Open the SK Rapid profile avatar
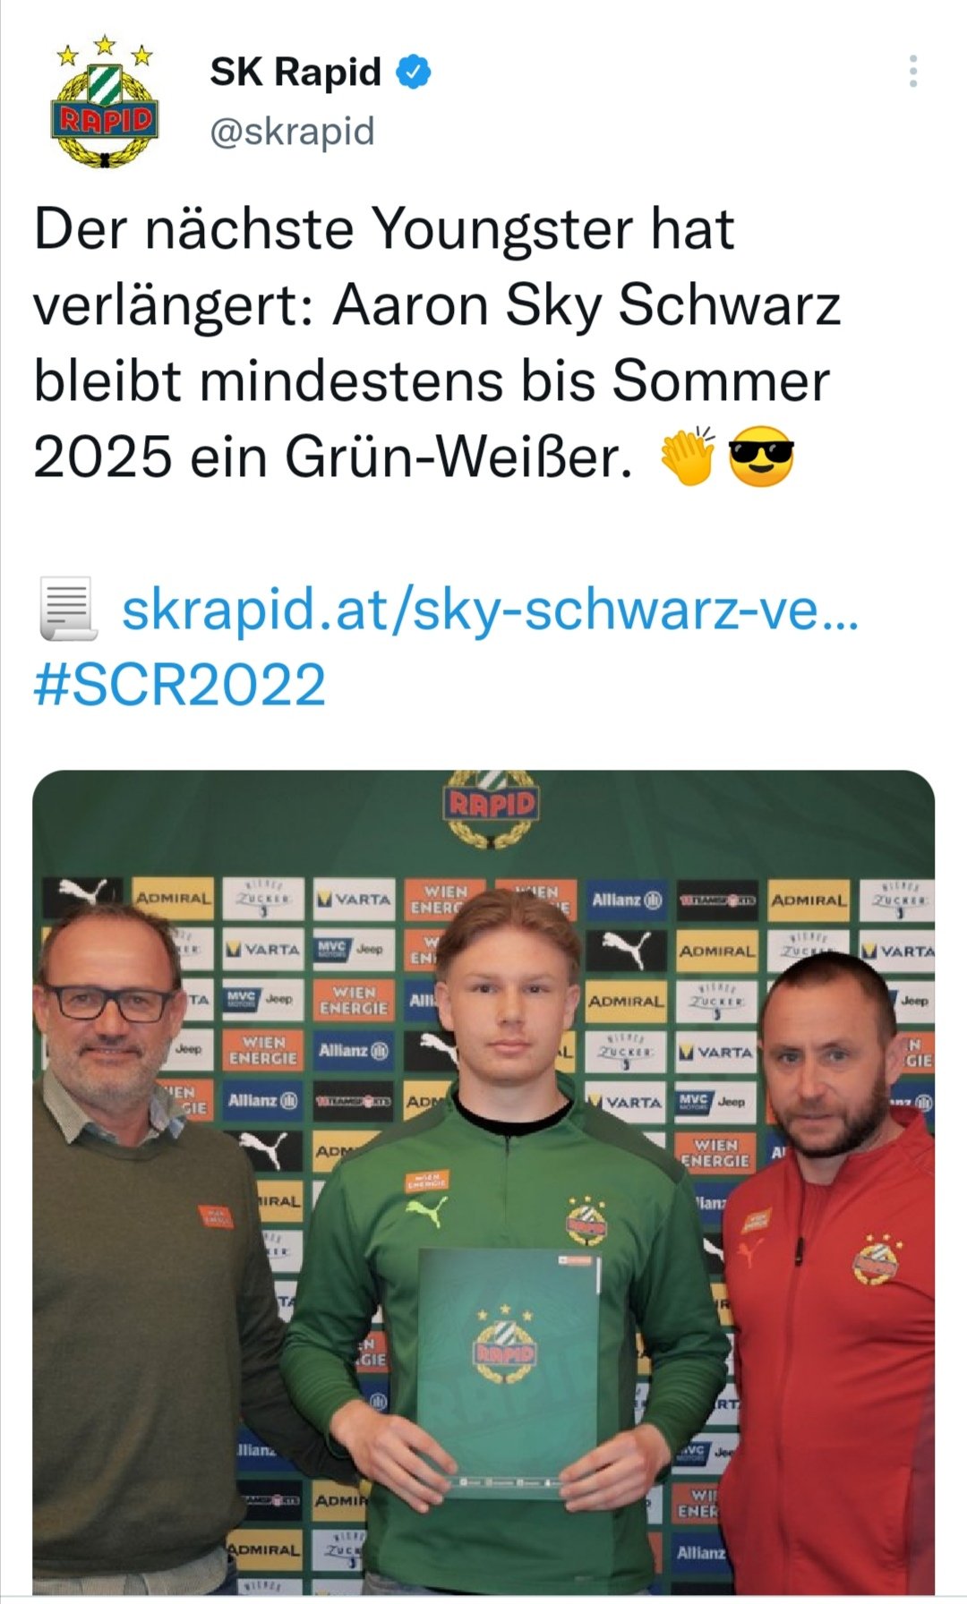 106,101
